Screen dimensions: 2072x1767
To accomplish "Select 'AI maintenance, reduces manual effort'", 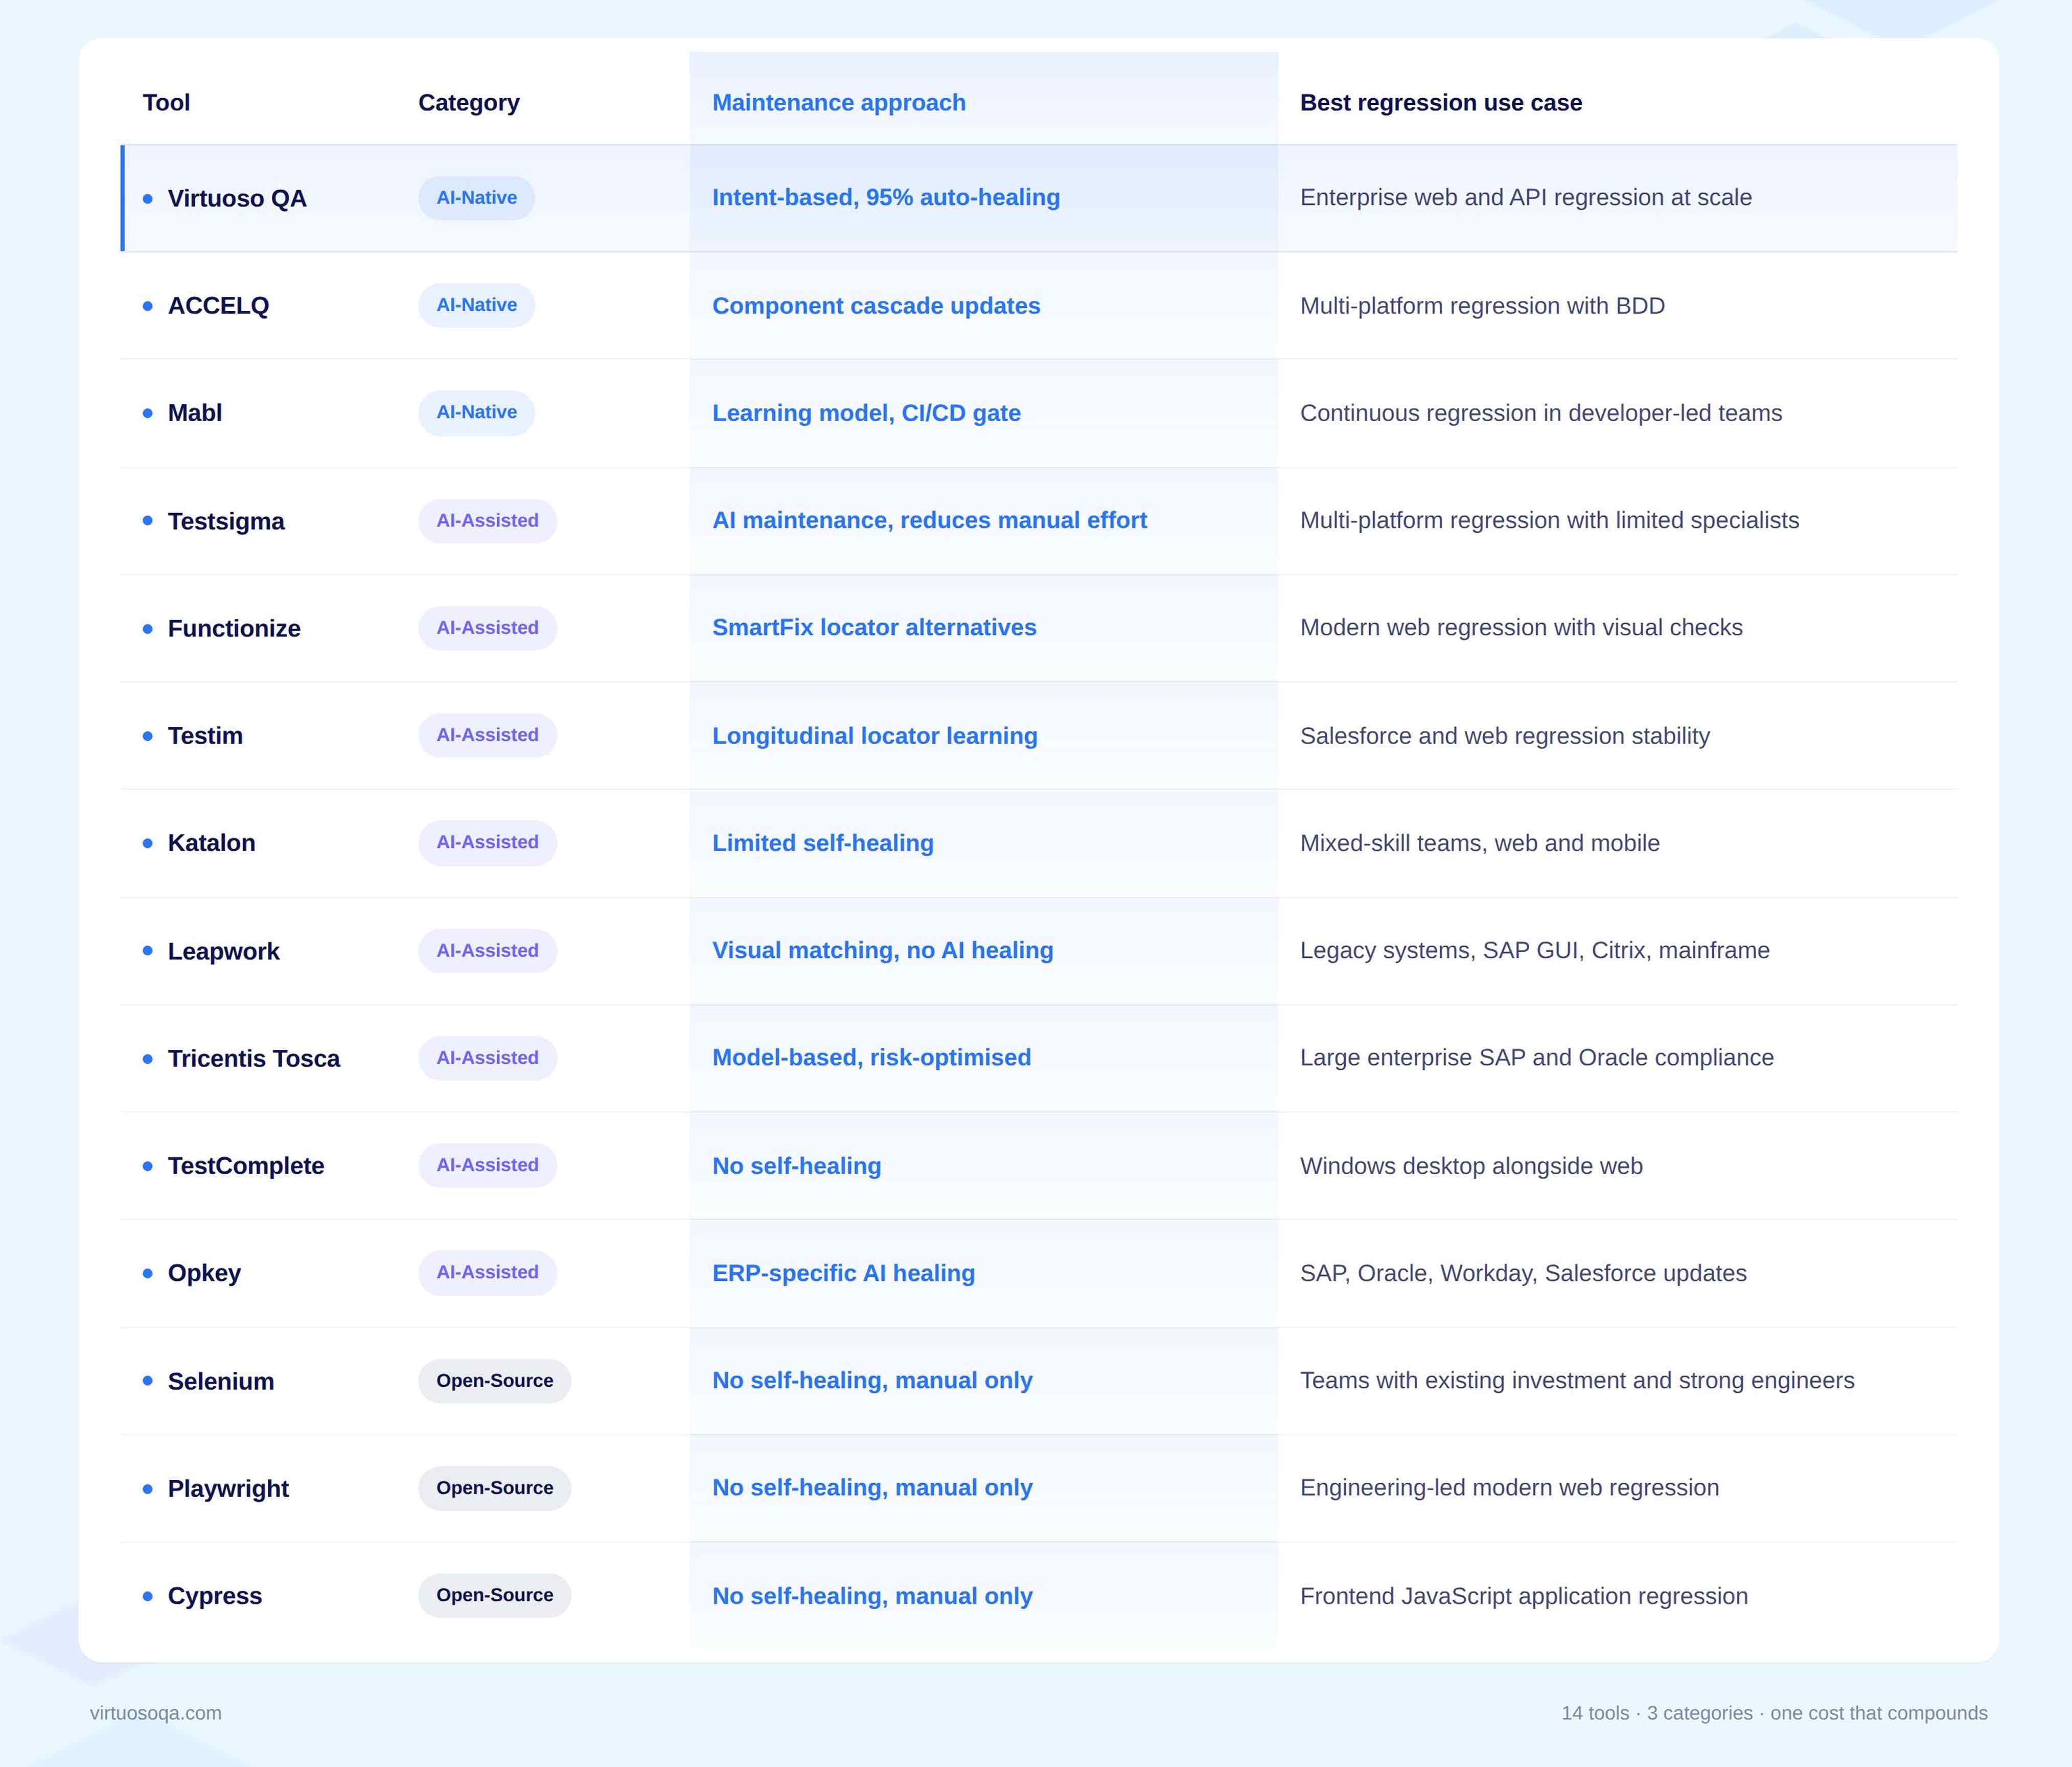I will [929, 520].
